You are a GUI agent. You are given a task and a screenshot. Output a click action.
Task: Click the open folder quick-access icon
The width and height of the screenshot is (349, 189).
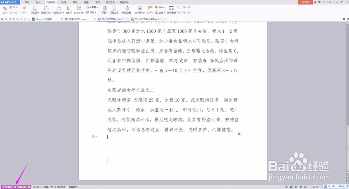[2, 19]
